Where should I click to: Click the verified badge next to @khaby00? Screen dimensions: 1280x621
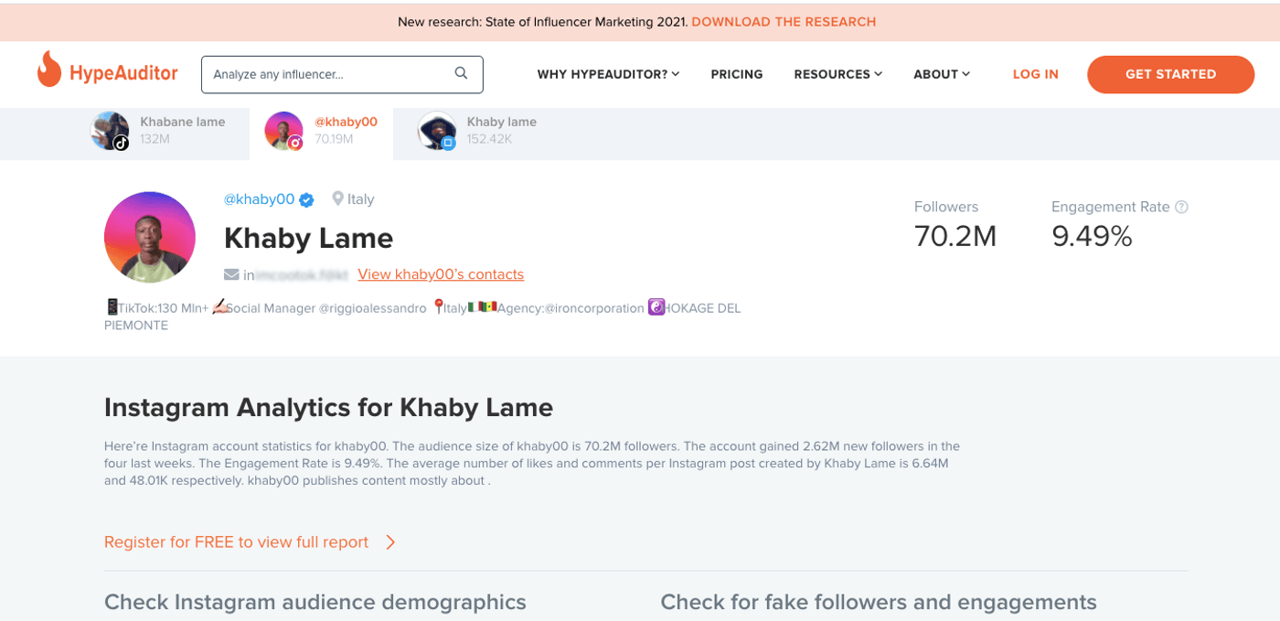pyautogui.click(x=307, y=200)
